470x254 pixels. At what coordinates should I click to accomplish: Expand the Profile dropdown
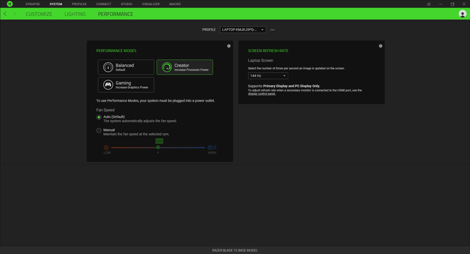coord(243,30)
